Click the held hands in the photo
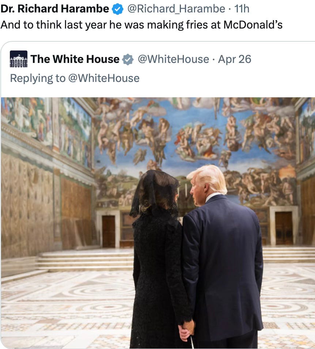 [186, 331]
